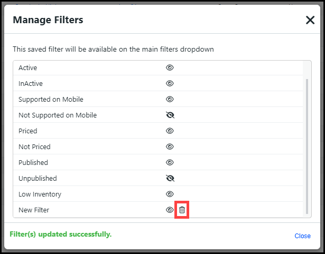The height and width of the screenshot is (254, 325).
Task: Show the Not Supported on Mobile filter
Action: click(170, 115)
